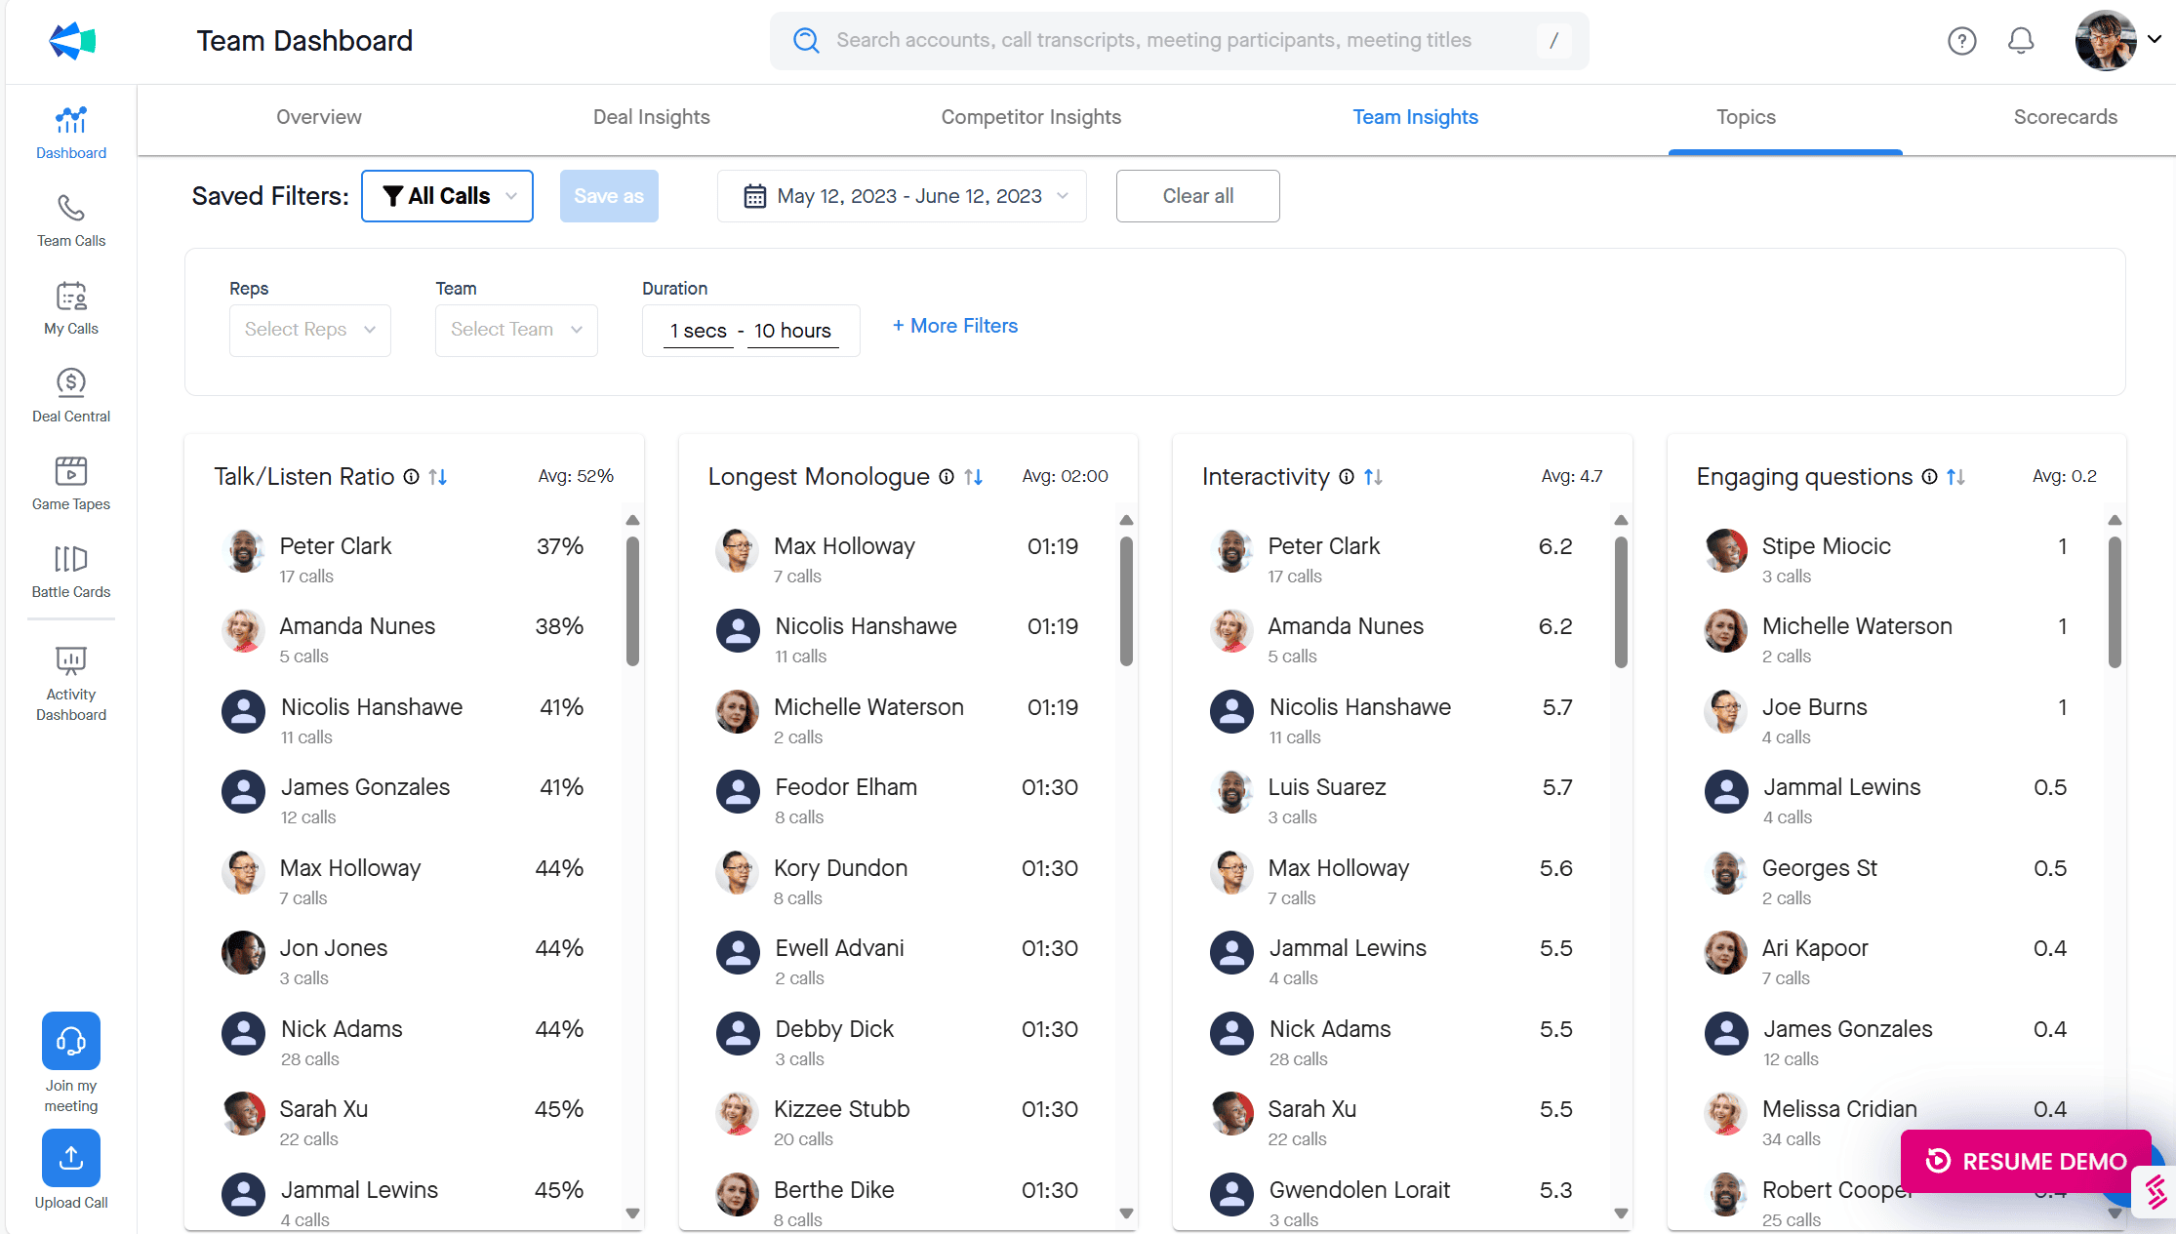2176x1234 pixels.
Task: Sort the Talk/Listen Ratio list
Action: point(438,477)
